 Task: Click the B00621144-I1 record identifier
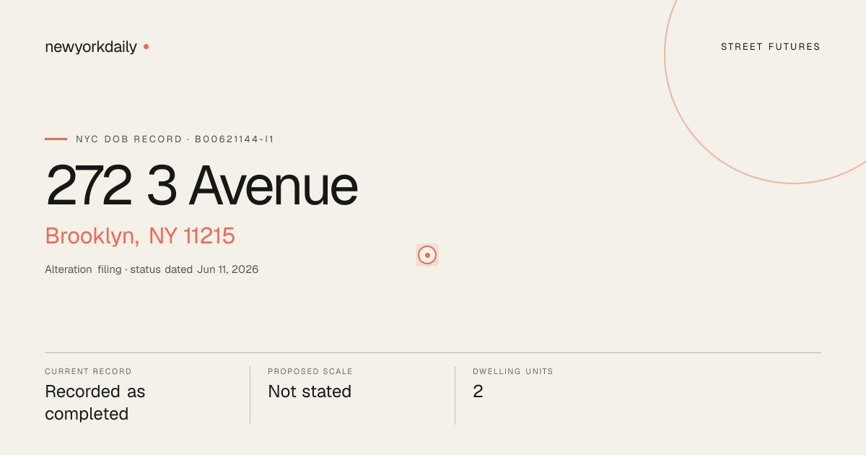(235, 139)
